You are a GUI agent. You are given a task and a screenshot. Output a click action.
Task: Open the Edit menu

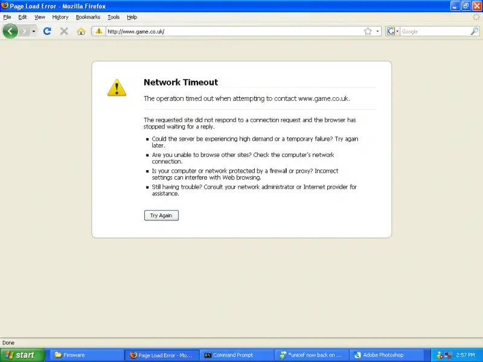point(22,17)
